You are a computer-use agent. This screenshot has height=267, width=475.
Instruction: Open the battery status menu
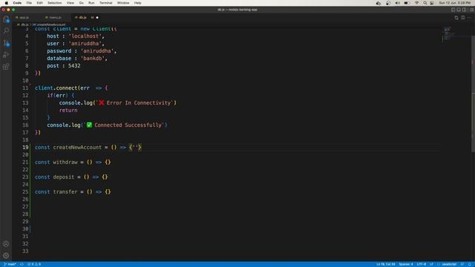tap(407, 3)
